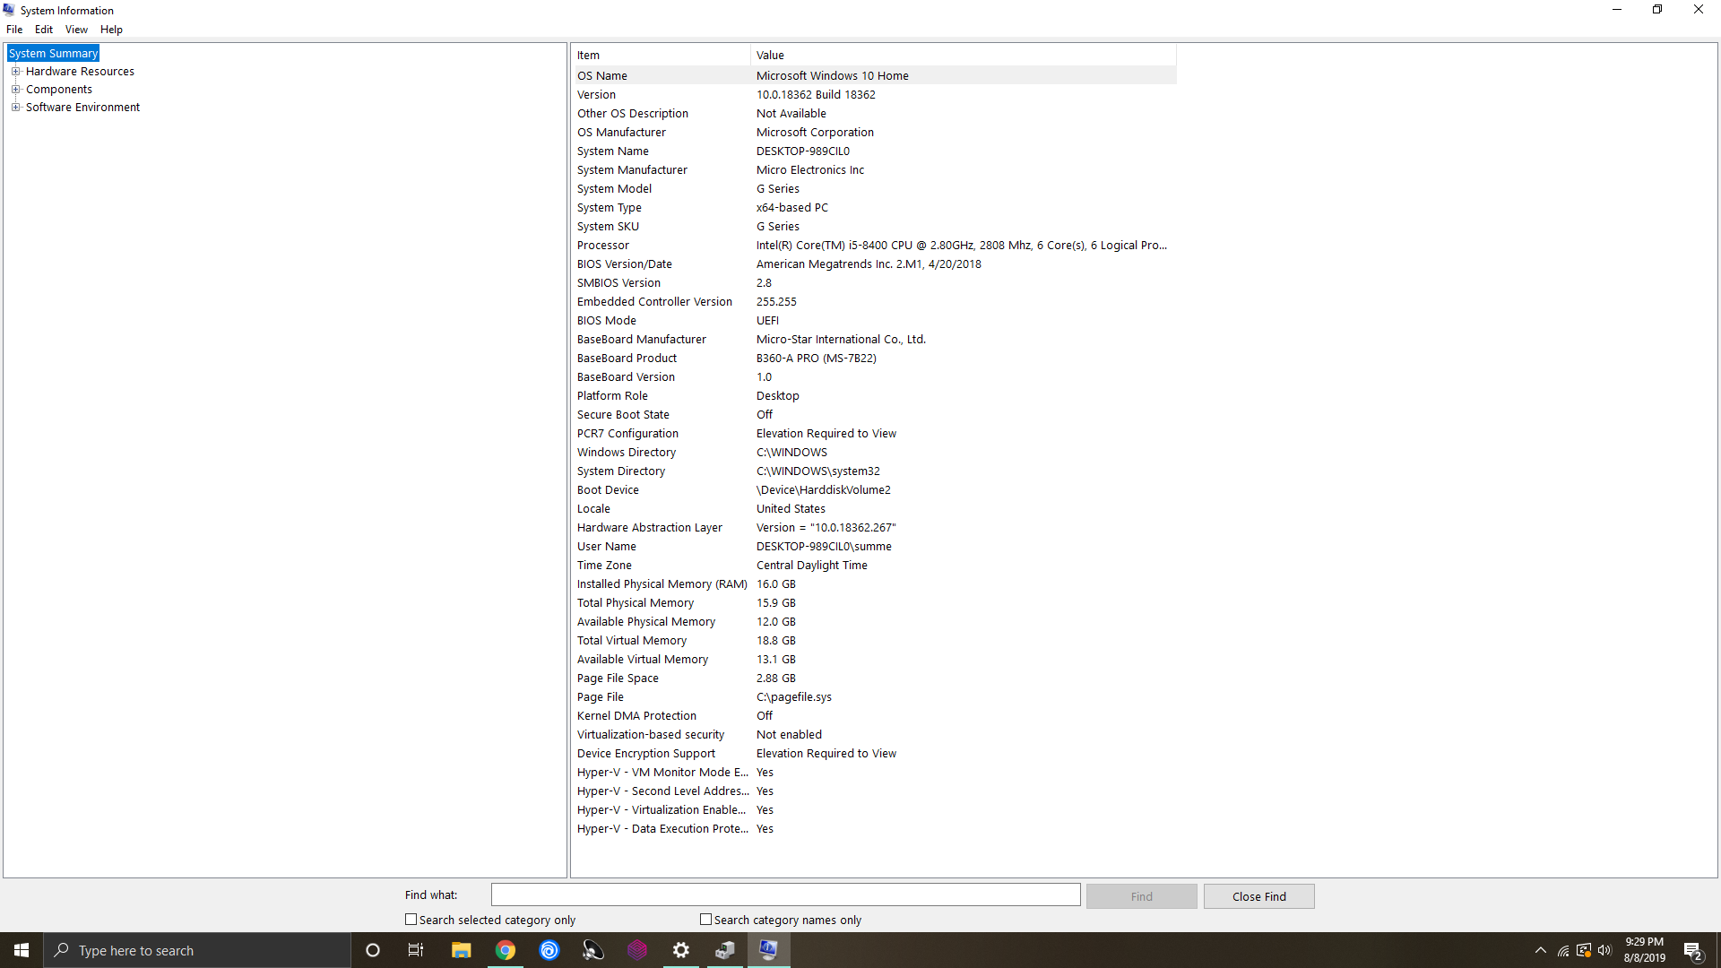The image size is (1721, 968).
Task: Launch Ubisoft Connect from the taskbar
Action: 549,950
